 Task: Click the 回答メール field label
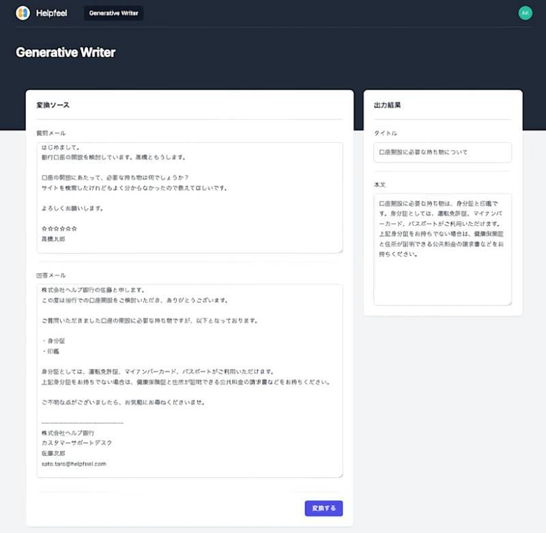(51, 275)
